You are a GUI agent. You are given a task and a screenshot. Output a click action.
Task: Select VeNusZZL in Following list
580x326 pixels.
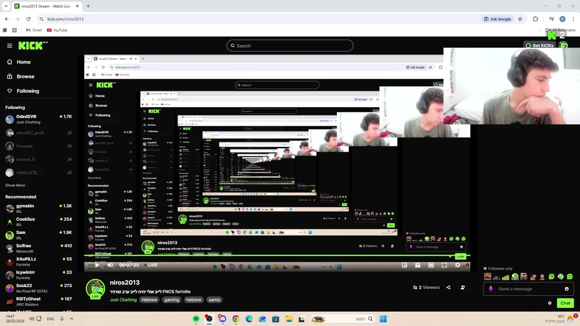coord(39,173)
